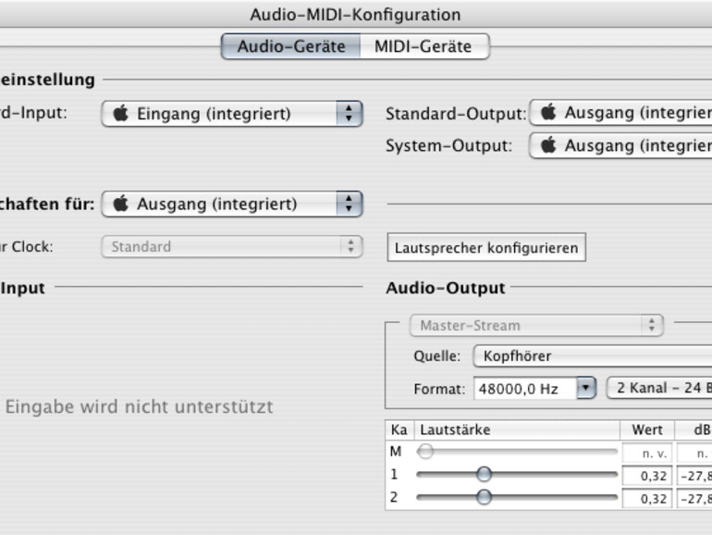Viewport: 712px width, 535px height.
Task: Open the Quelle Kopfhörer dropdown
Action: click(592, 356)
